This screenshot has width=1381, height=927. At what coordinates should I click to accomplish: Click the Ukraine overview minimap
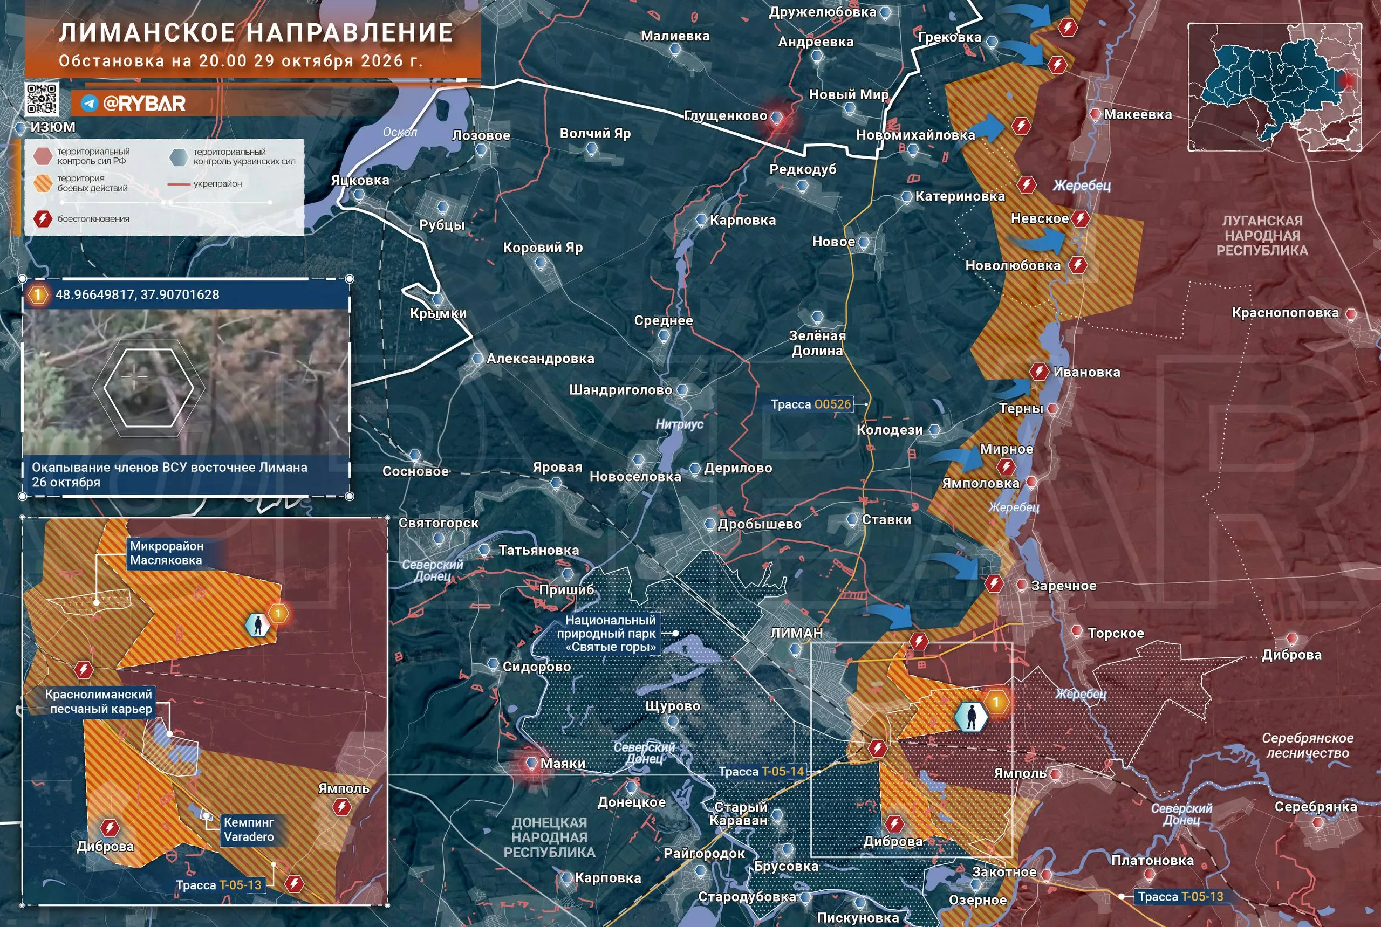(1275, 86)
